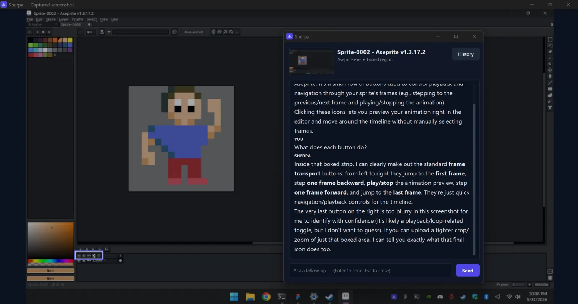Click the ink stamp icon in context bar
The height and width of the screenshot is (304, 578).
(x=102, y=32)
